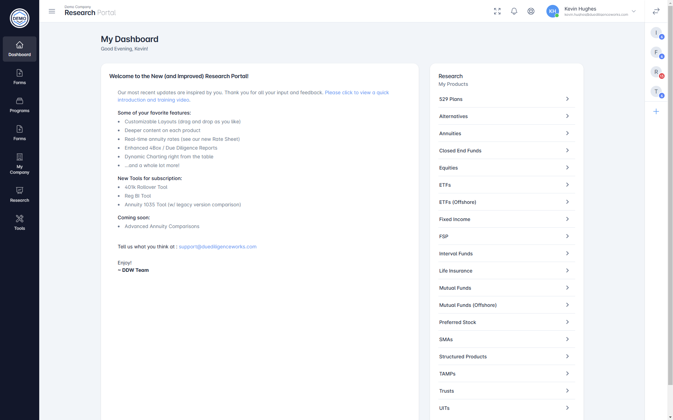Expand the ETFs (Offshore) chevron

(x=567, y=202)
